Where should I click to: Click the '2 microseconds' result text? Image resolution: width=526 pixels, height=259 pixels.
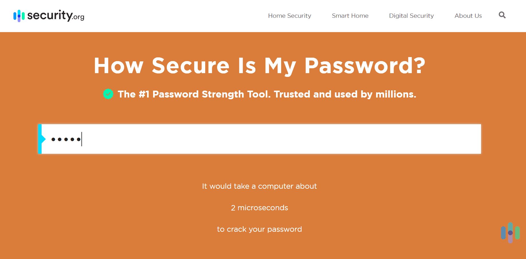click(259, 208)
